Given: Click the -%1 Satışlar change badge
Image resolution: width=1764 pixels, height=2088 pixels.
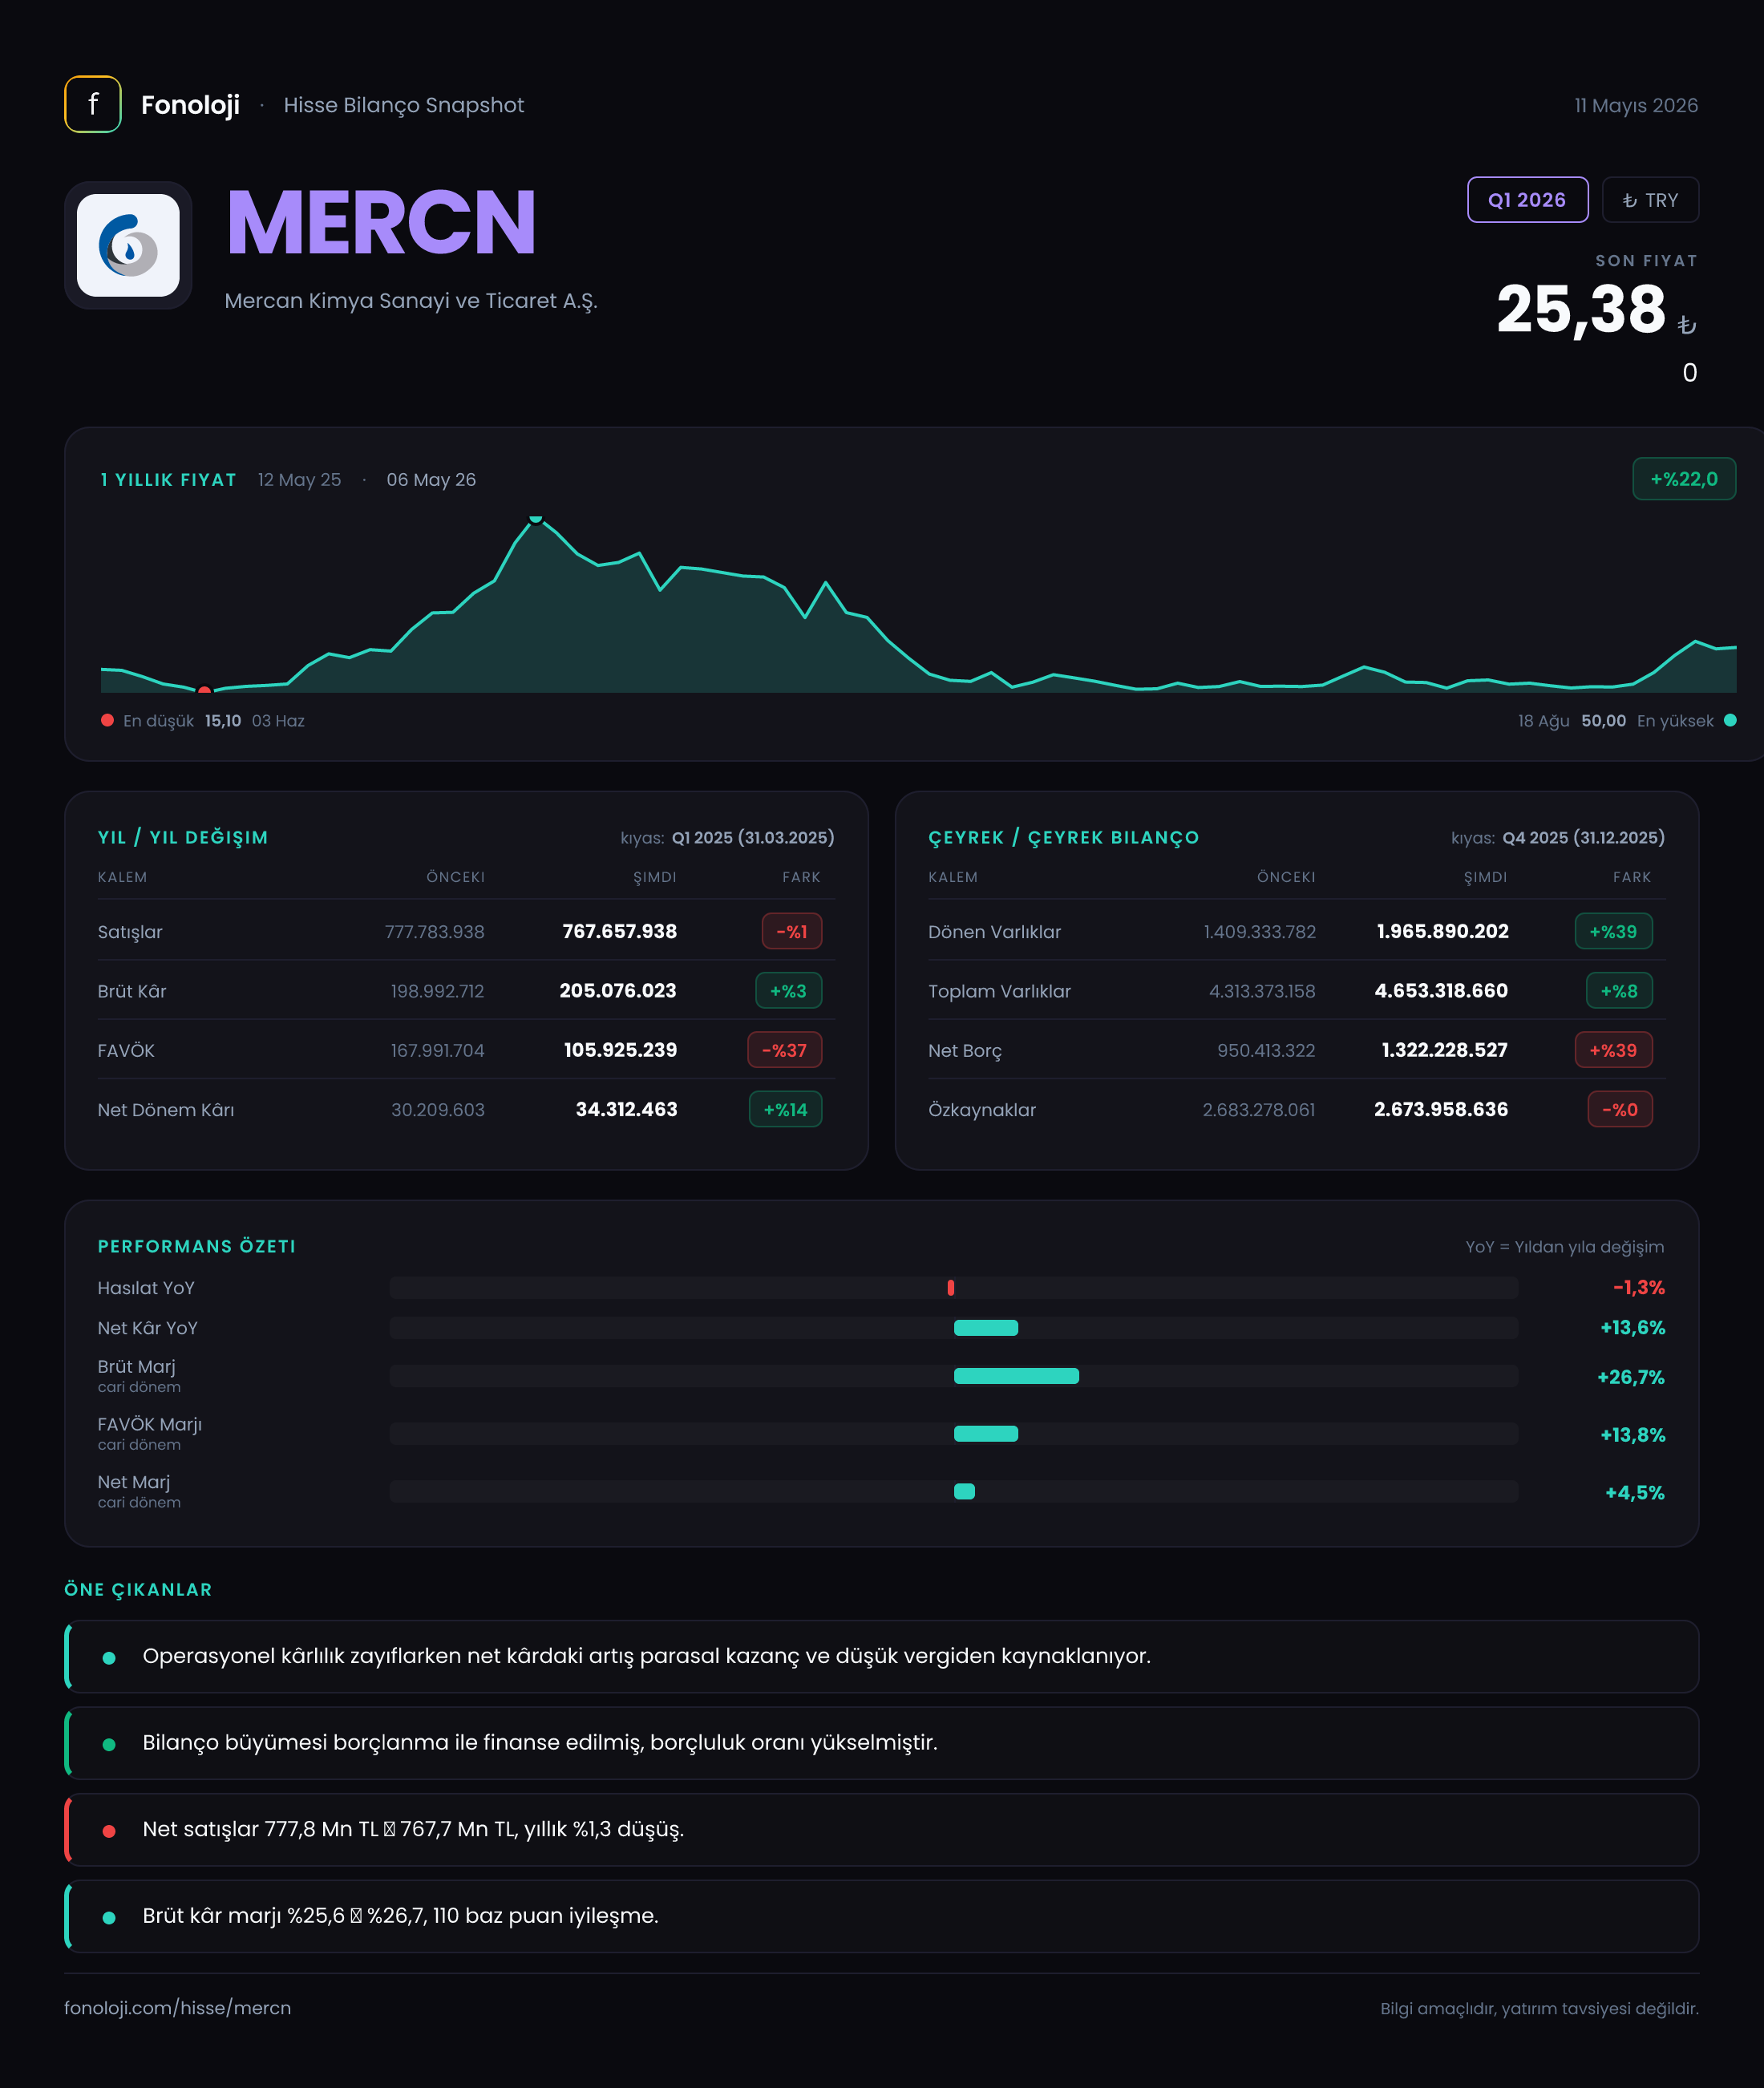Looking at the screenshot, I should 792,931.
